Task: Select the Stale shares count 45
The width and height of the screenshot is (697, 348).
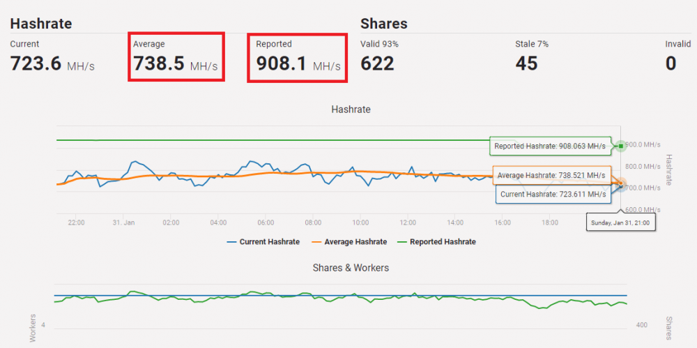Action: click(x=526, y=64)
